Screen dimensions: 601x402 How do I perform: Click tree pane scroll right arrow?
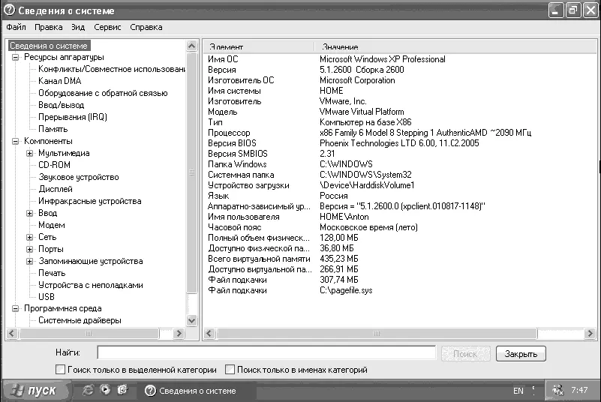(179, 334)
